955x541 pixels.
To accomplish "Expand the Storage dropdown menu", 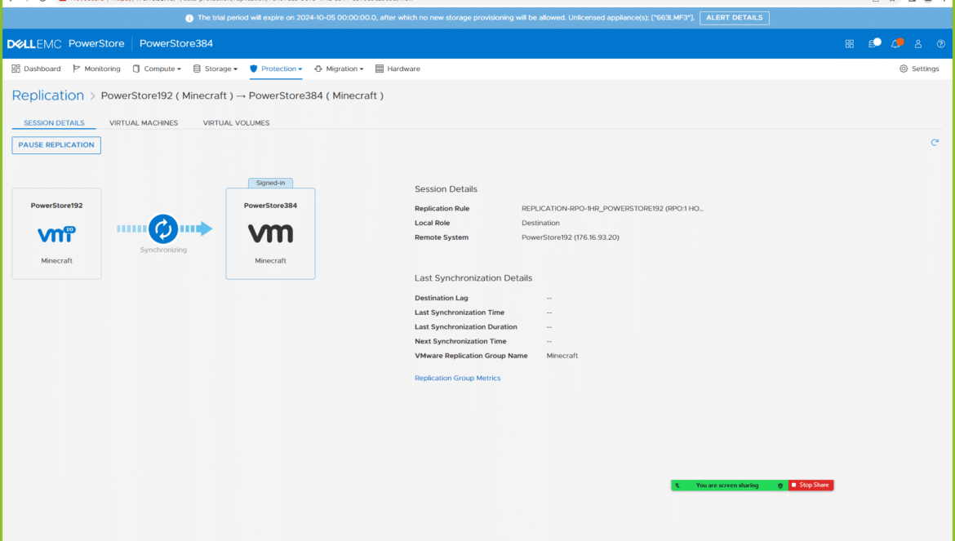I will pyautogui.click(x=215, y=69).
